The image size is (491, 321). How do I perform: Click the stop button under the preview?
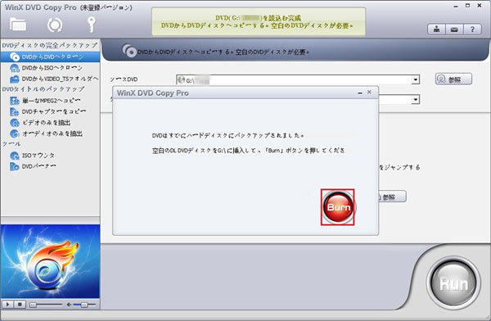(x=20, y=305)
